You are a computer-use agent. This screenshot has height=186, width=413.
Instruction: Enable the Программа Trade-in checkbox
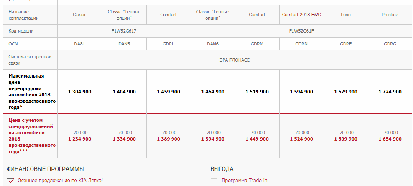214,181
